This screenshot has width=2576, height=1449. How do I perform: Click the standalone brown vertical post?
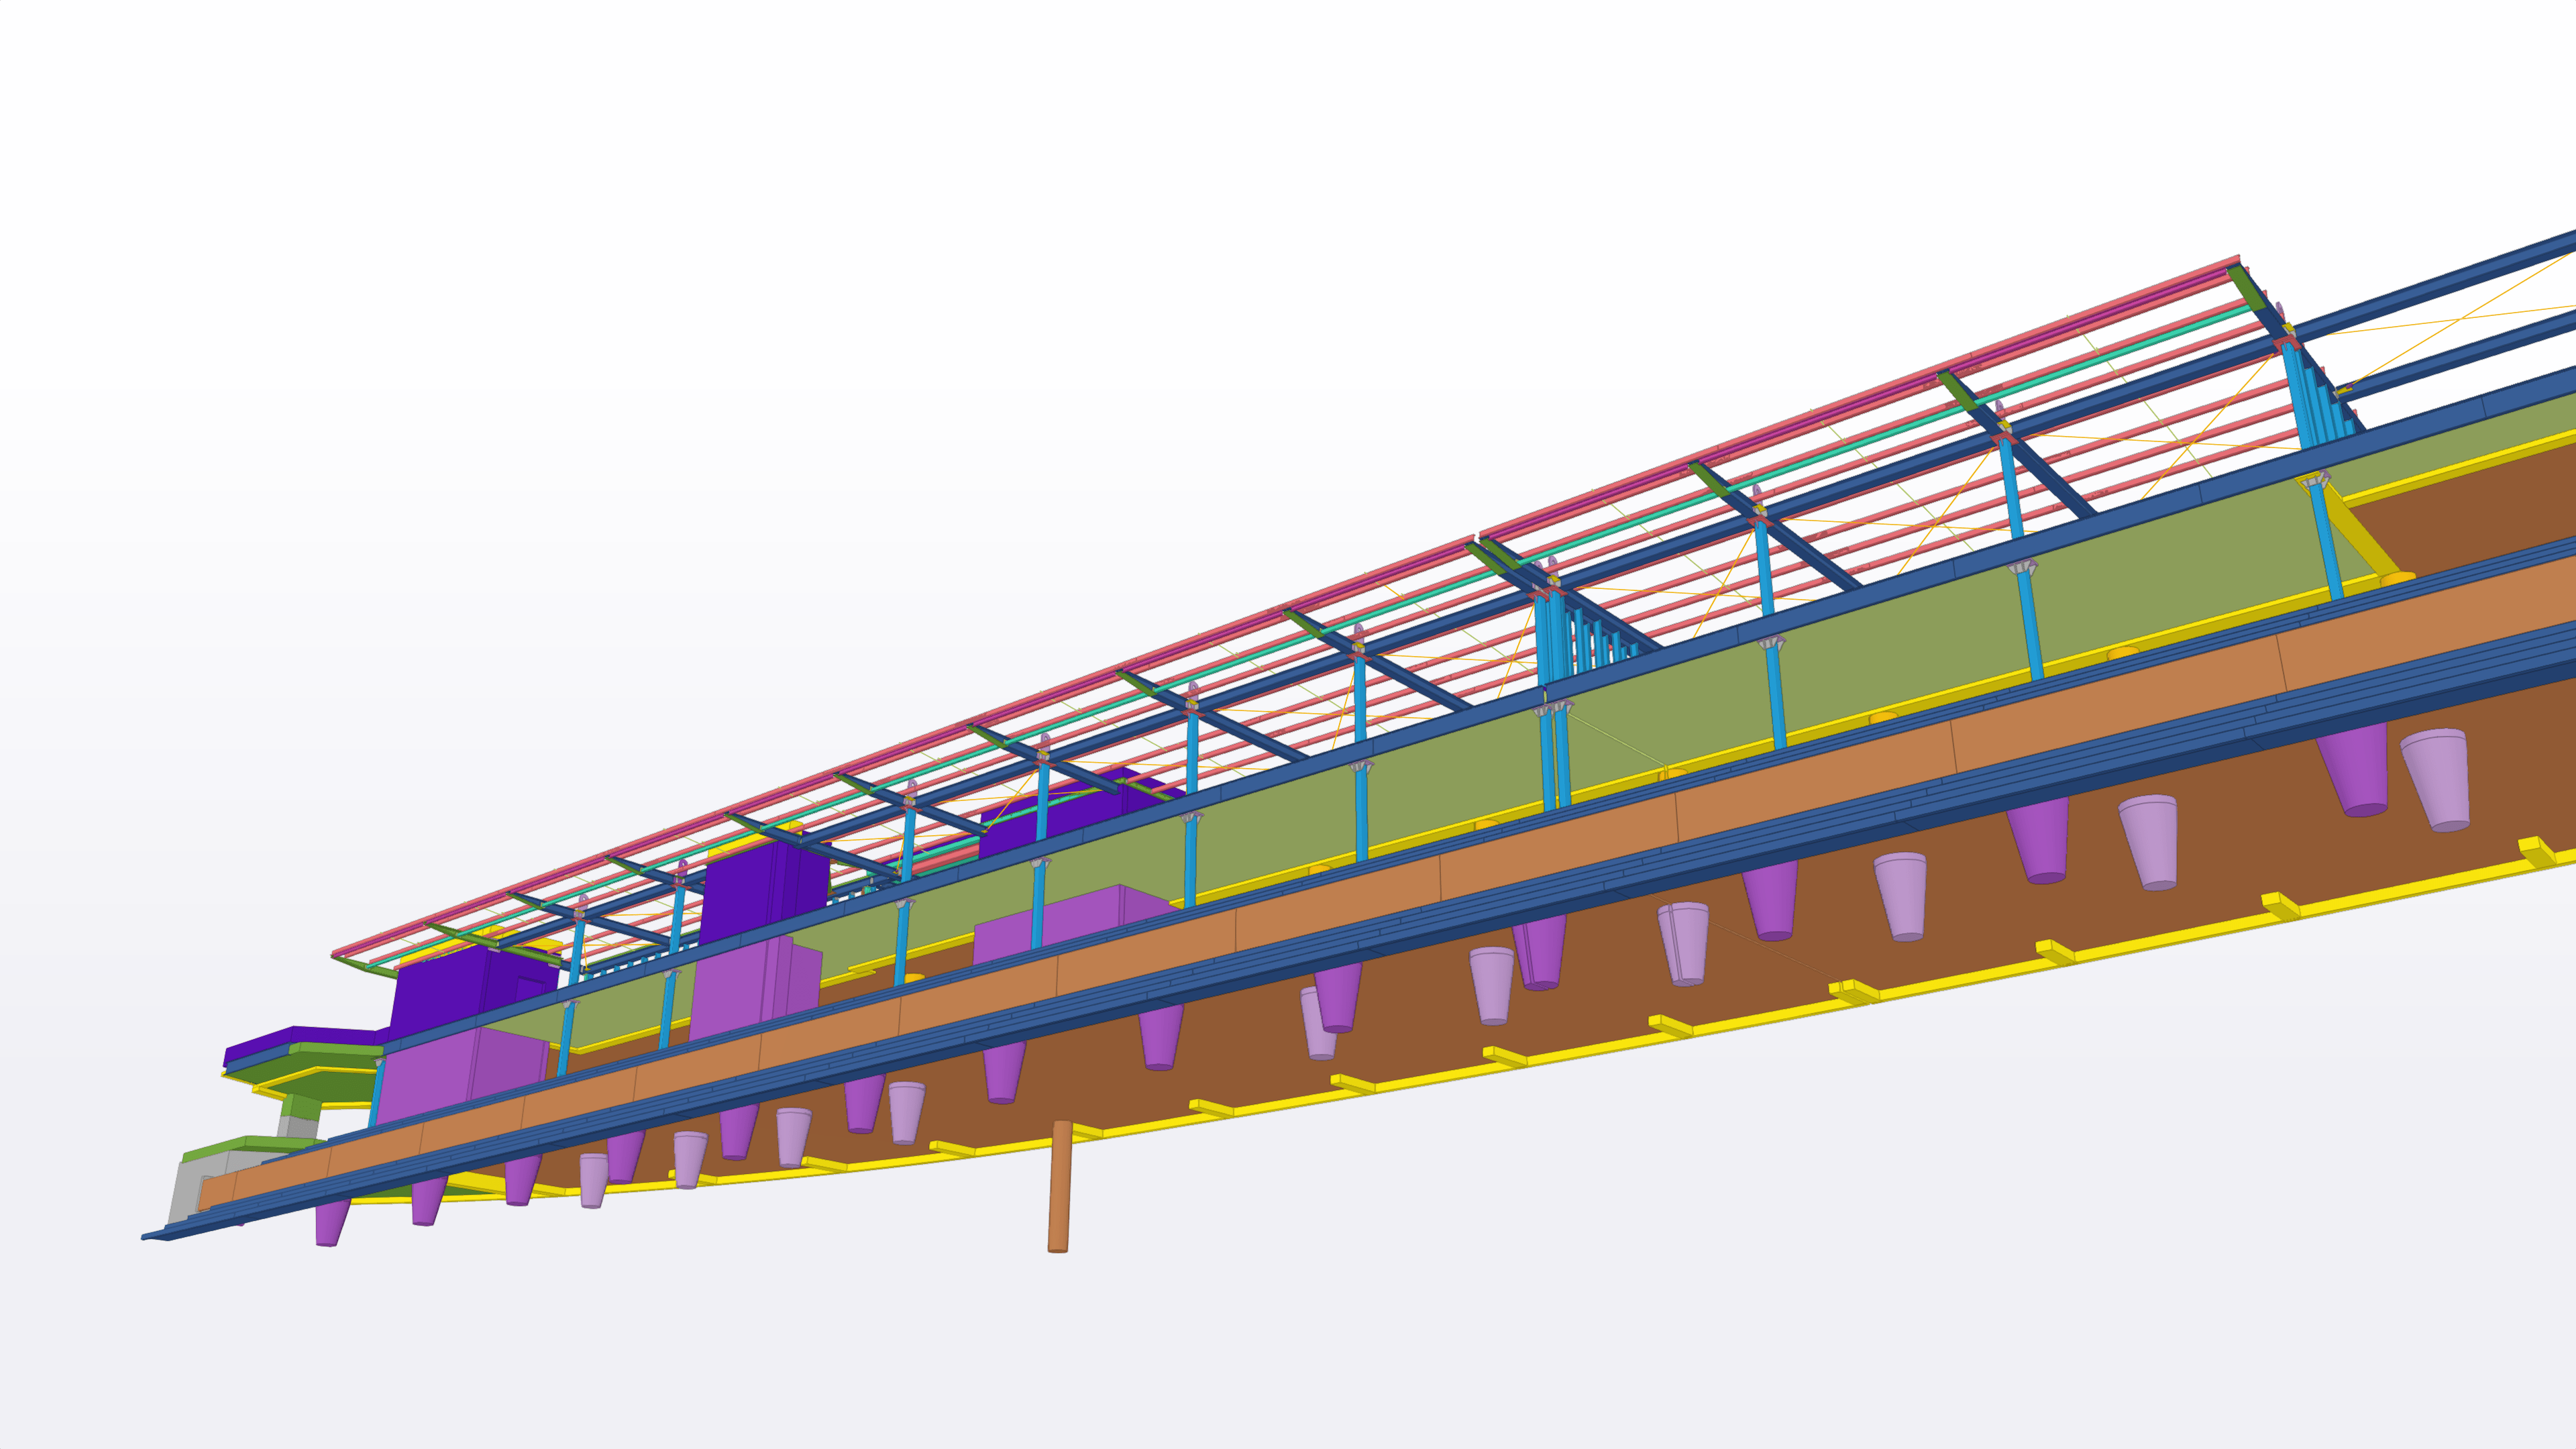coord(1059,1187)
